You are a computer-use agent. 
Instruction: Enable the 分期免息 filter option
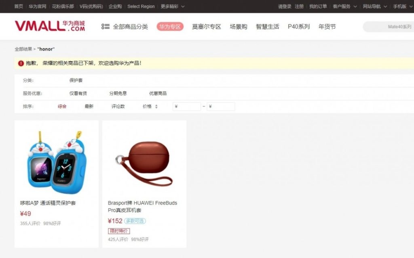click(118, 93)
